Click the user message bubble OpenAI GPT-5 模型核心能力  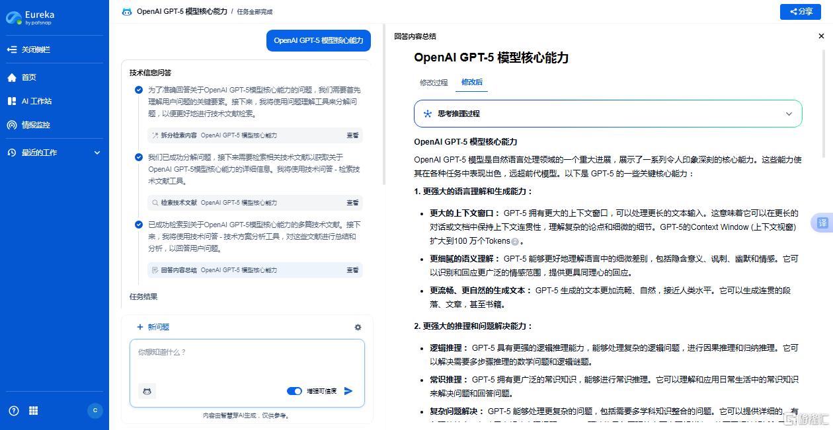(319, 40)
